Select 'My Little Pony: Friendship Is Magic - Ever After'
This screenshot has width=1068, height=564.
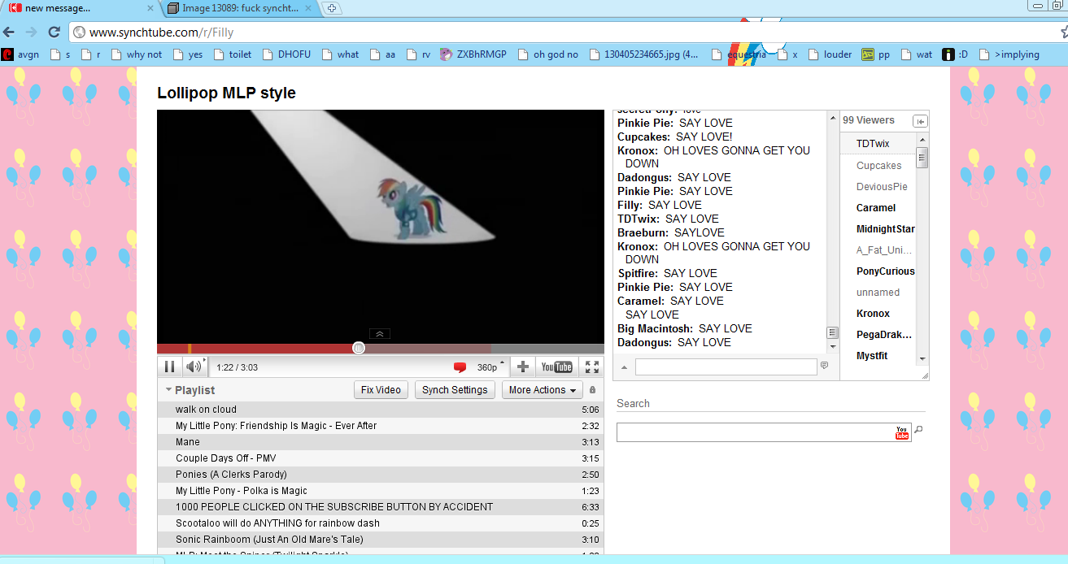(380, 426)
